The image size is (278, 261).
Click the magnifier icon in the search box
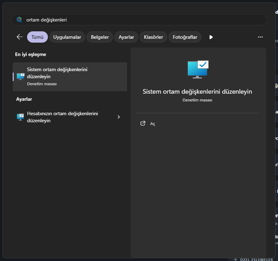click(x=19, y=20)
